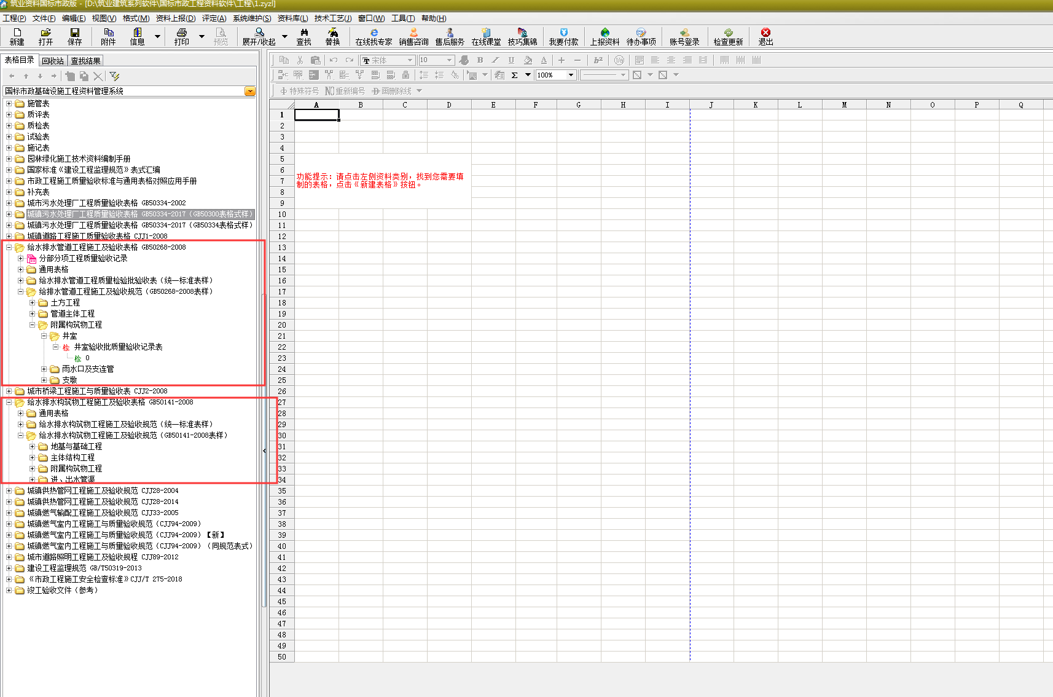Click the sum Σ icon
The image size is (1053, 697).
(x=514, y=75)
